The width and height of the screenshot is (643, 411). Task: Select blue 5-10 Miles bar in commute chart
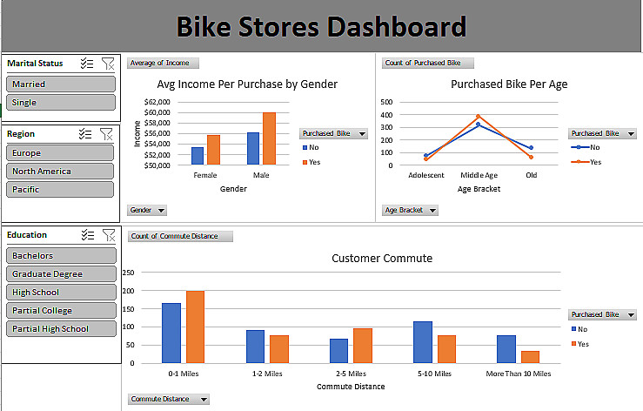423,342
